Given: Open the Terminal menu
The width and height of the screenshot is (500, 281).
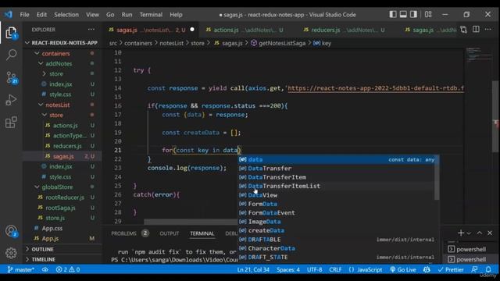Looking at the screenshot, I should (x=151, y=15).
